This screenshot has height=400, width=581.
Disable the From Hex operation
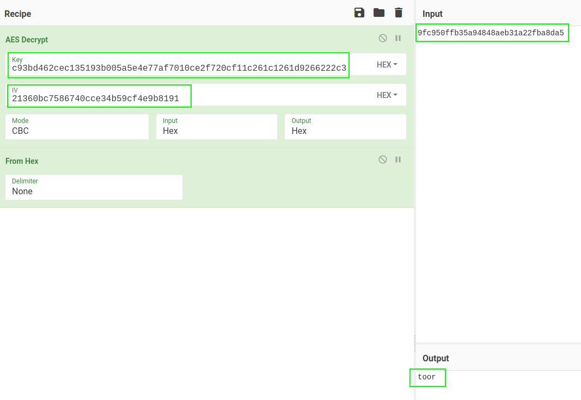383,159
